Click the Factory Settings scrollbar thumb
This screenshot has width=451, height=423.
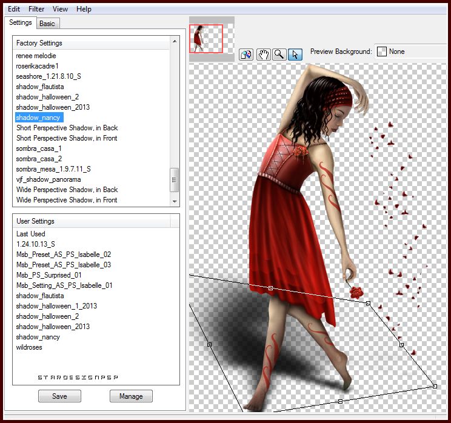174,180
